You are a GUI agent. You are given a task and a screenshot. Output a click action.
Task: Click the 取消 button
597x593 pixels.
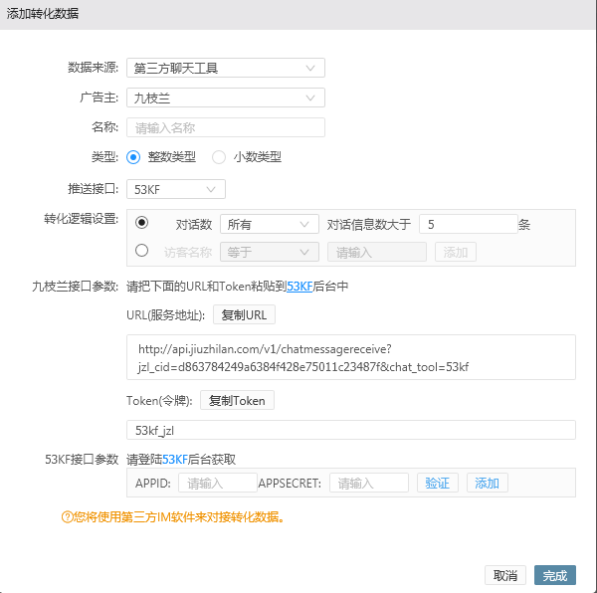coord(505,575)
